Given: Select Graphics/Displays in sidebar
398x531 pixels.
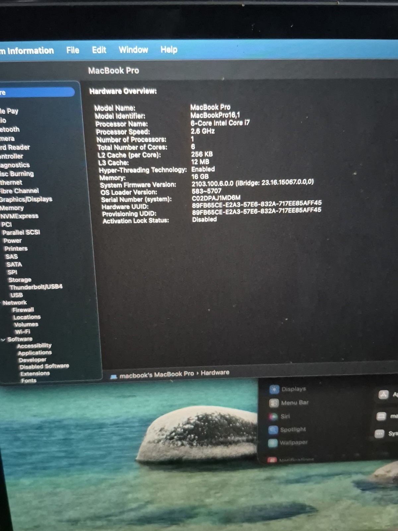Looking at the screenshot, I should [26, 199].
